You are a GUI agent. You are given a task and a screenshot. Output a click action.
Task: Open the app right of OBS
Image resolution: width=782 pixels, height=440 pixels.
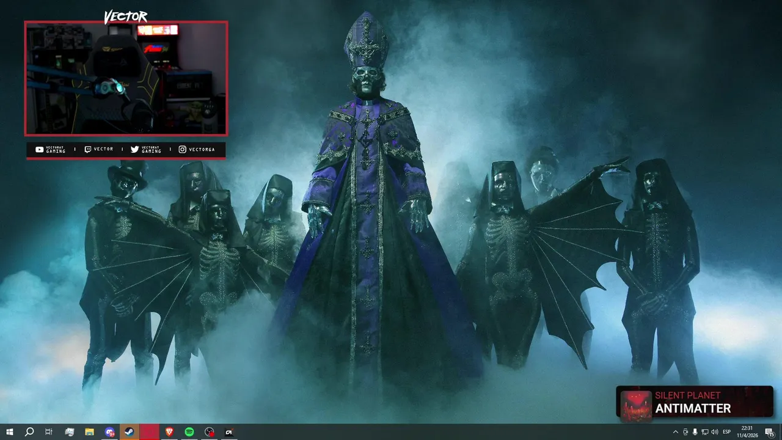pyautogui.click(x=229, y=432)
